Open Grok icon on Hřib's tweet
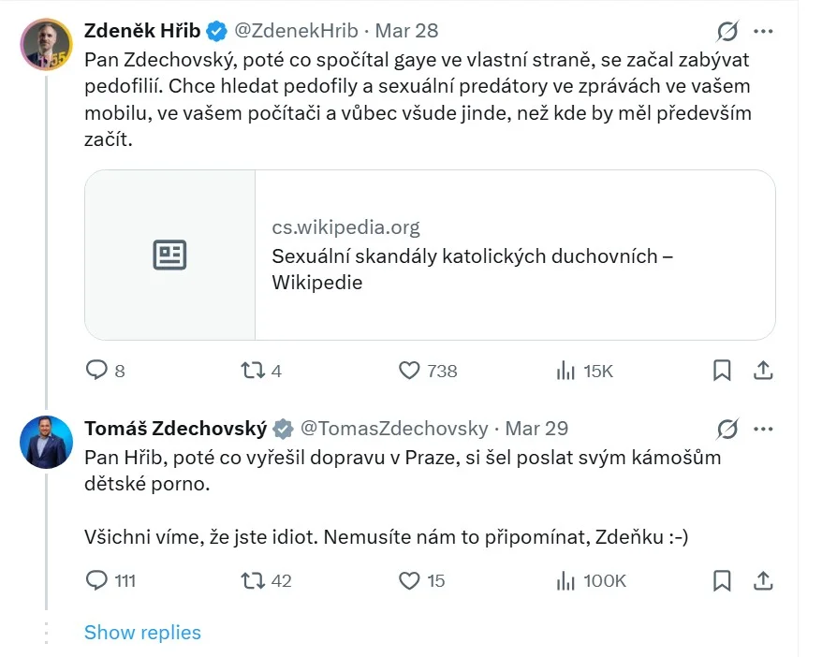 click(x=727, y=31)
